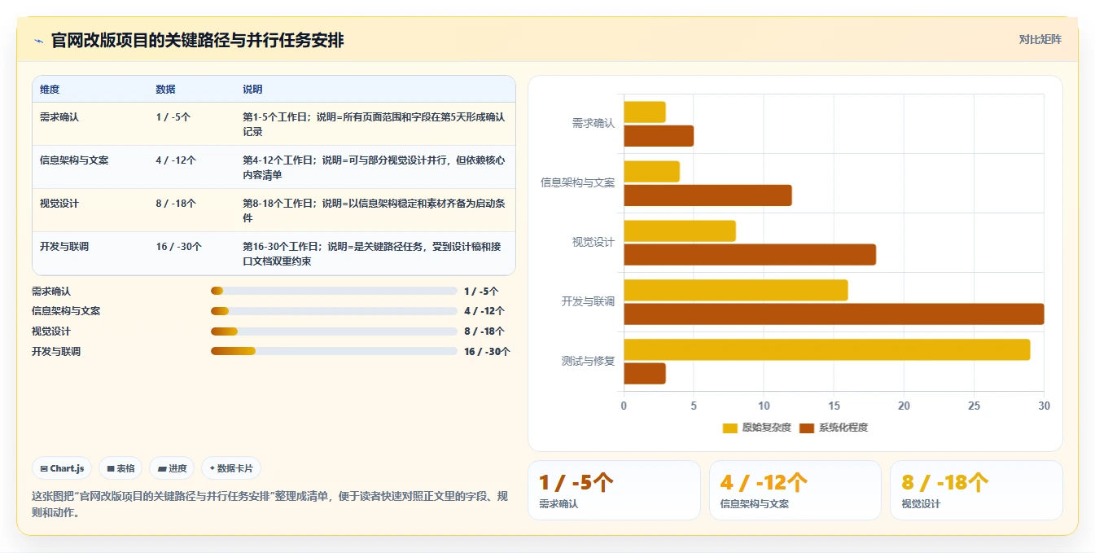Click brown bar for 视觉设计 in chart
The image size is (1095, 553).
[750, 255]
